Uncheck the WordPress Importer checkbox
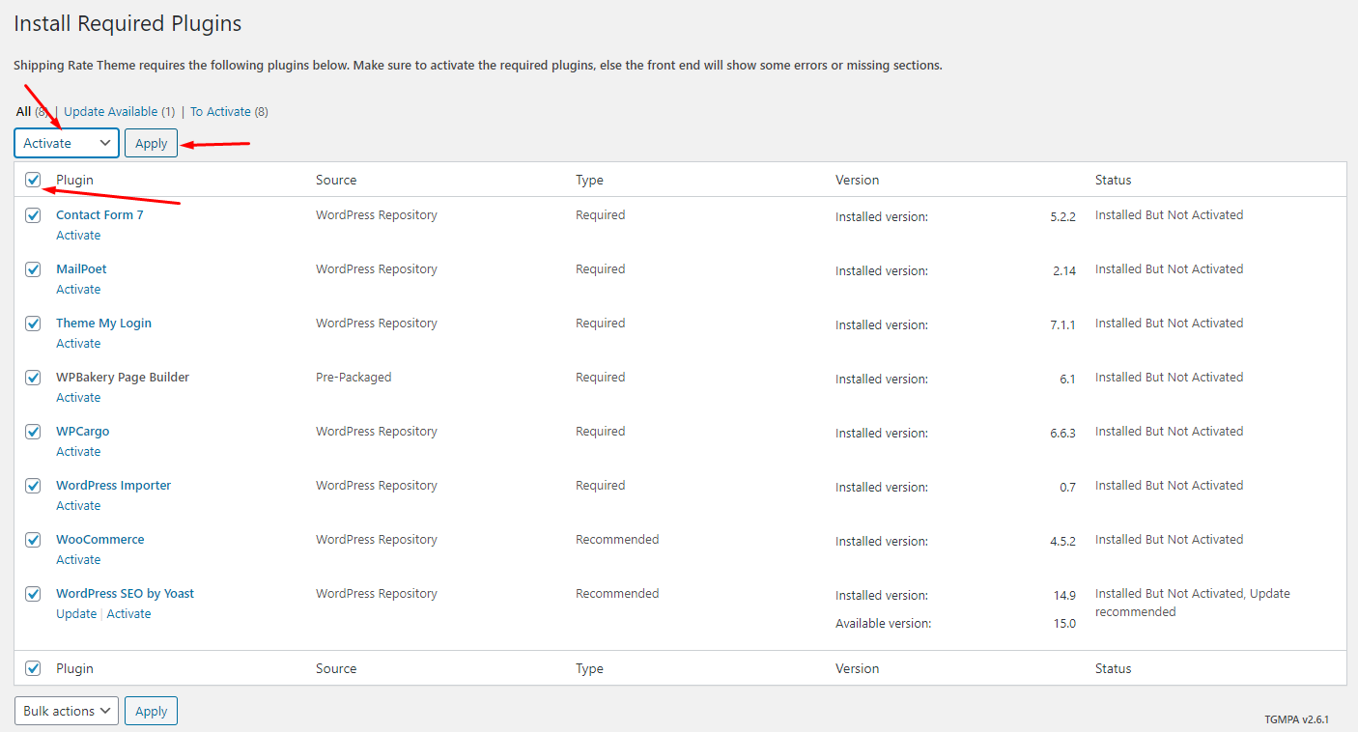Viewport: 1358px width, 732px height. tap(33, 486)
